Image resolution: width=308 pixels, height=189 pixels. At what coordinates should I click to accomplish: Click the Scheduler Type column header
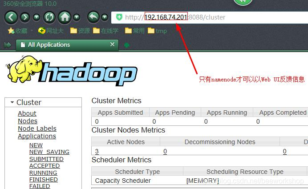[x=137, y=172]
